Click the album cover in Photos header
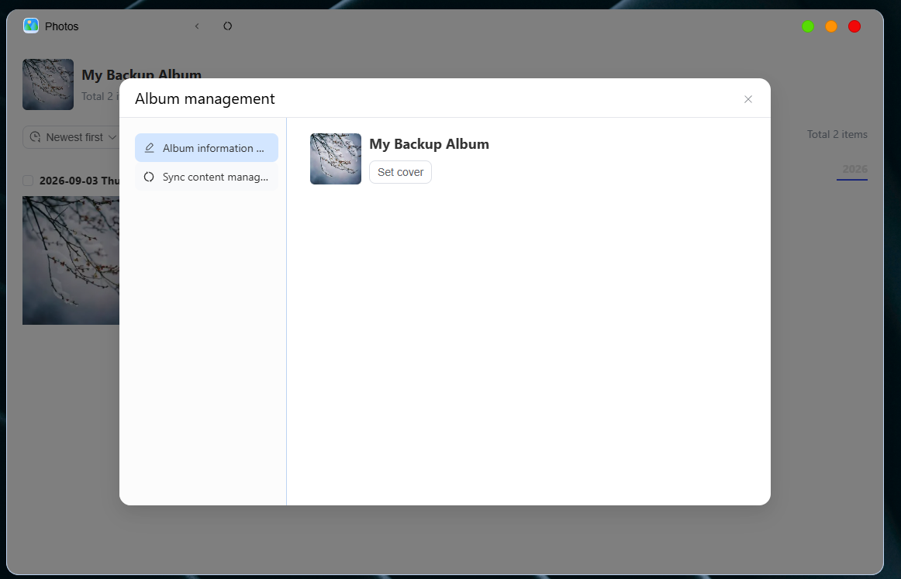Screen dimensions: 901x579 (x=48, y=84)
